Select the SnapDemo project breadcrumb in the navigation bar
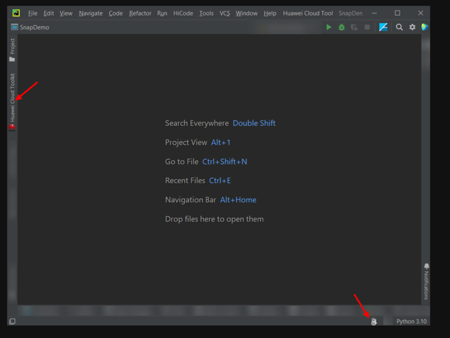Screen dimensions: 450x338 35,27
